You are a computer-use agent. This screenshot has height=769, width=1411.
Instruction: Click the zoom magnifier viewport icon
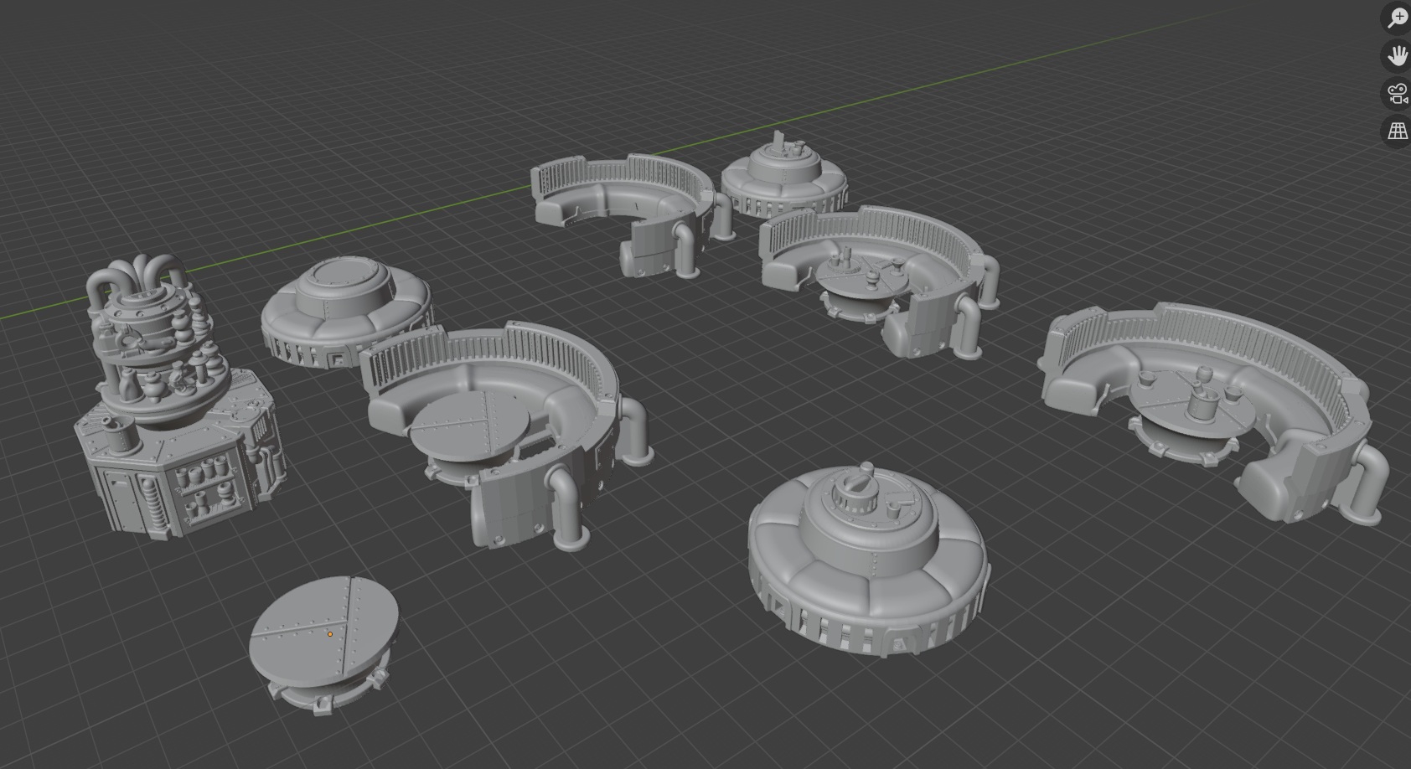tap(1397, 18)
